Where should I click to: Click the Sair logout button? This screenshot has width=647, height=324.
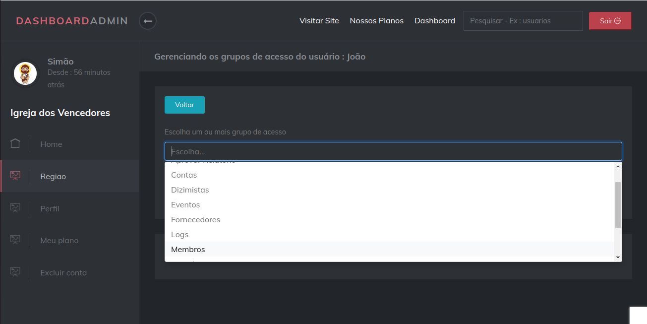[x=610, y=21]
